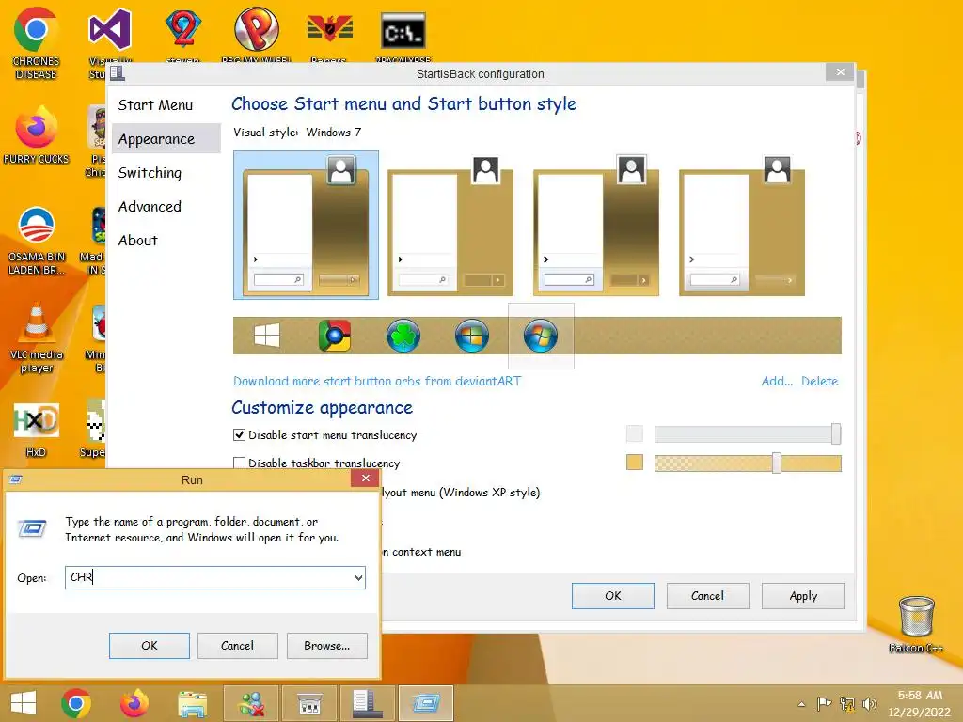Select the fourth start menu style thumbnail
963x722 pixels.
[742, 226]
